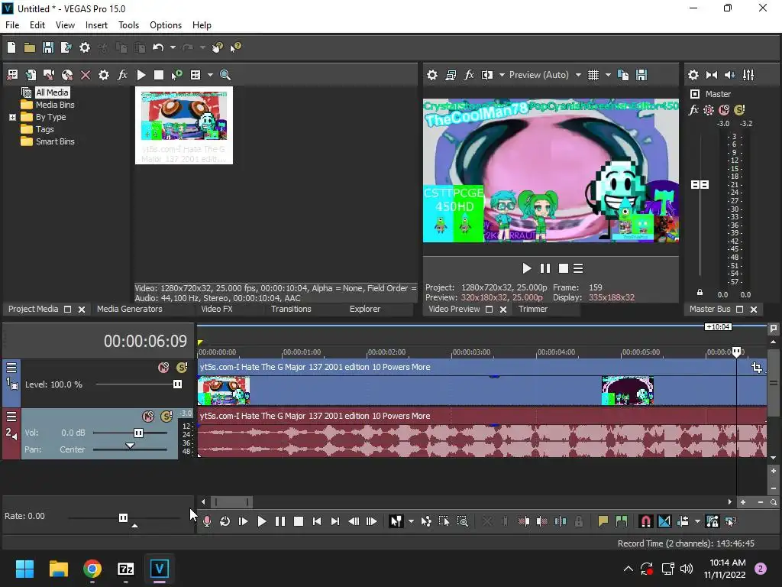Open the preview Overlays grid dropdown arrow
The height and width of the screenshot is (587, 782).
click(608, 75)
